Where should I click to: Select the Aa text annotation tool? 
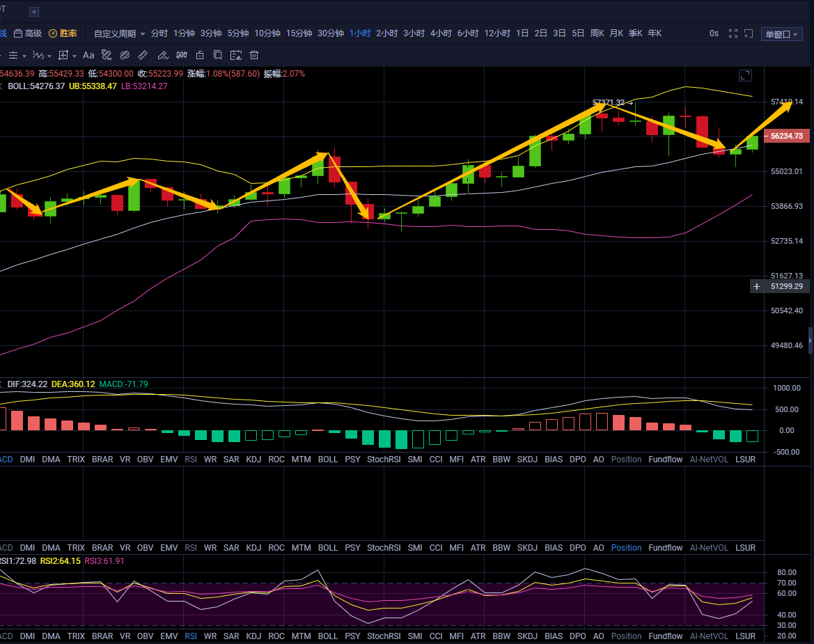pos(88,55)
